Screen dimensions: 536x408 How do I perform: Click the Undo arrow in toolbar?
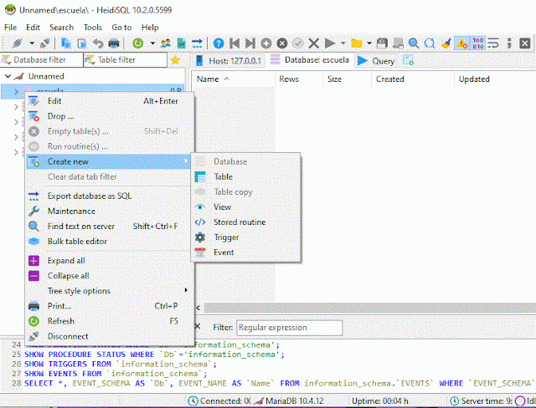(98, 43)
